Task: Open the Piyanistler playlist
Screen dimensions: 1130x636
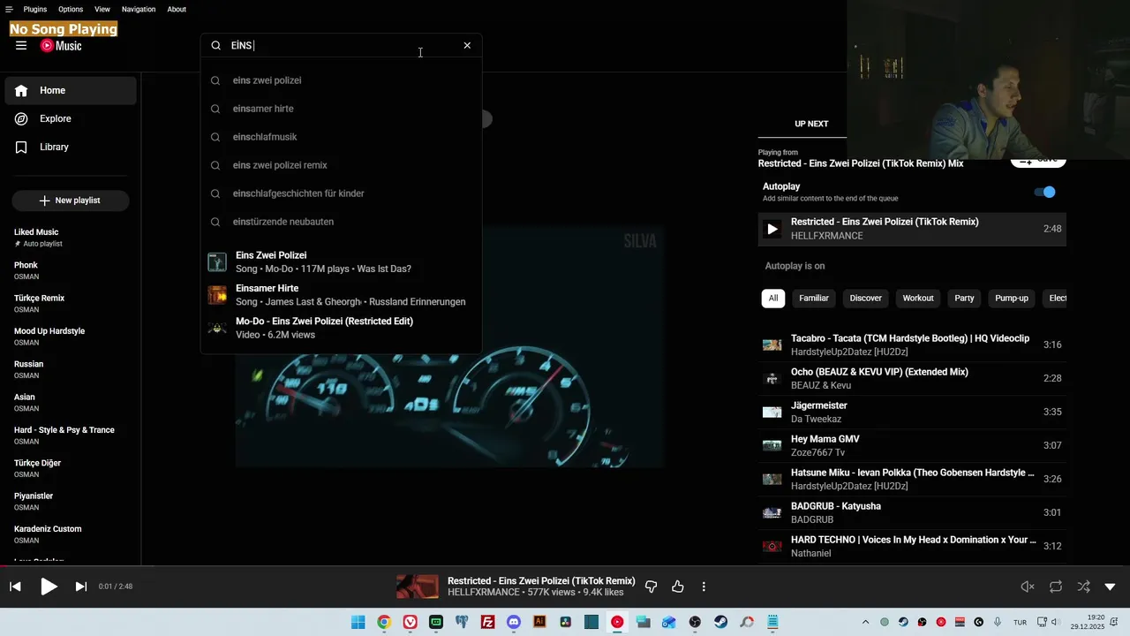Action: (x=71, y=502)
